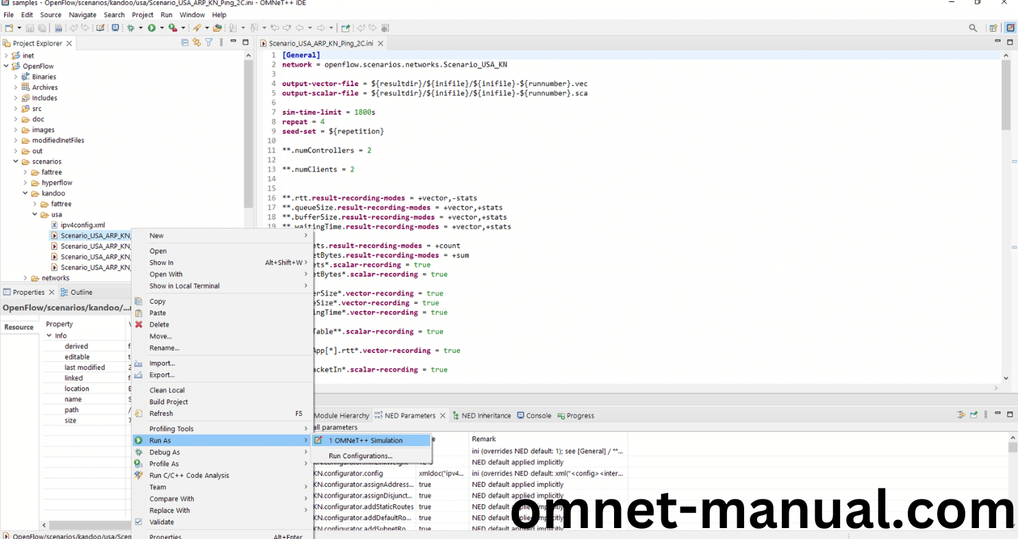Expand the inet project node

point(6,55)
